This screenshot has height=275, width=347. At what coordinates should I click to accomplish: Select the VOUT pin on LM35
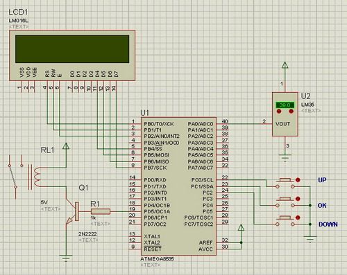click(282, 124)
